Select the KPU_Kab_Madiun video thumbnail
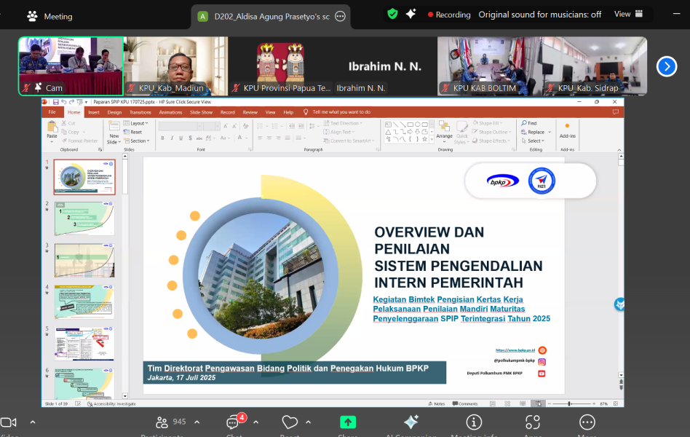Screen dimensions: 690x437 [175, 66]
